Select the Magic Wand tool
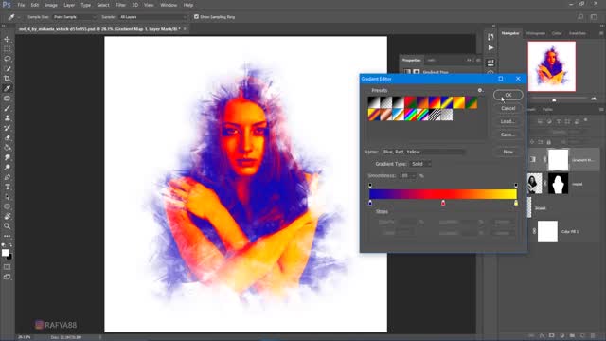Viewport: 606px width, 341px height. point(7,69)
